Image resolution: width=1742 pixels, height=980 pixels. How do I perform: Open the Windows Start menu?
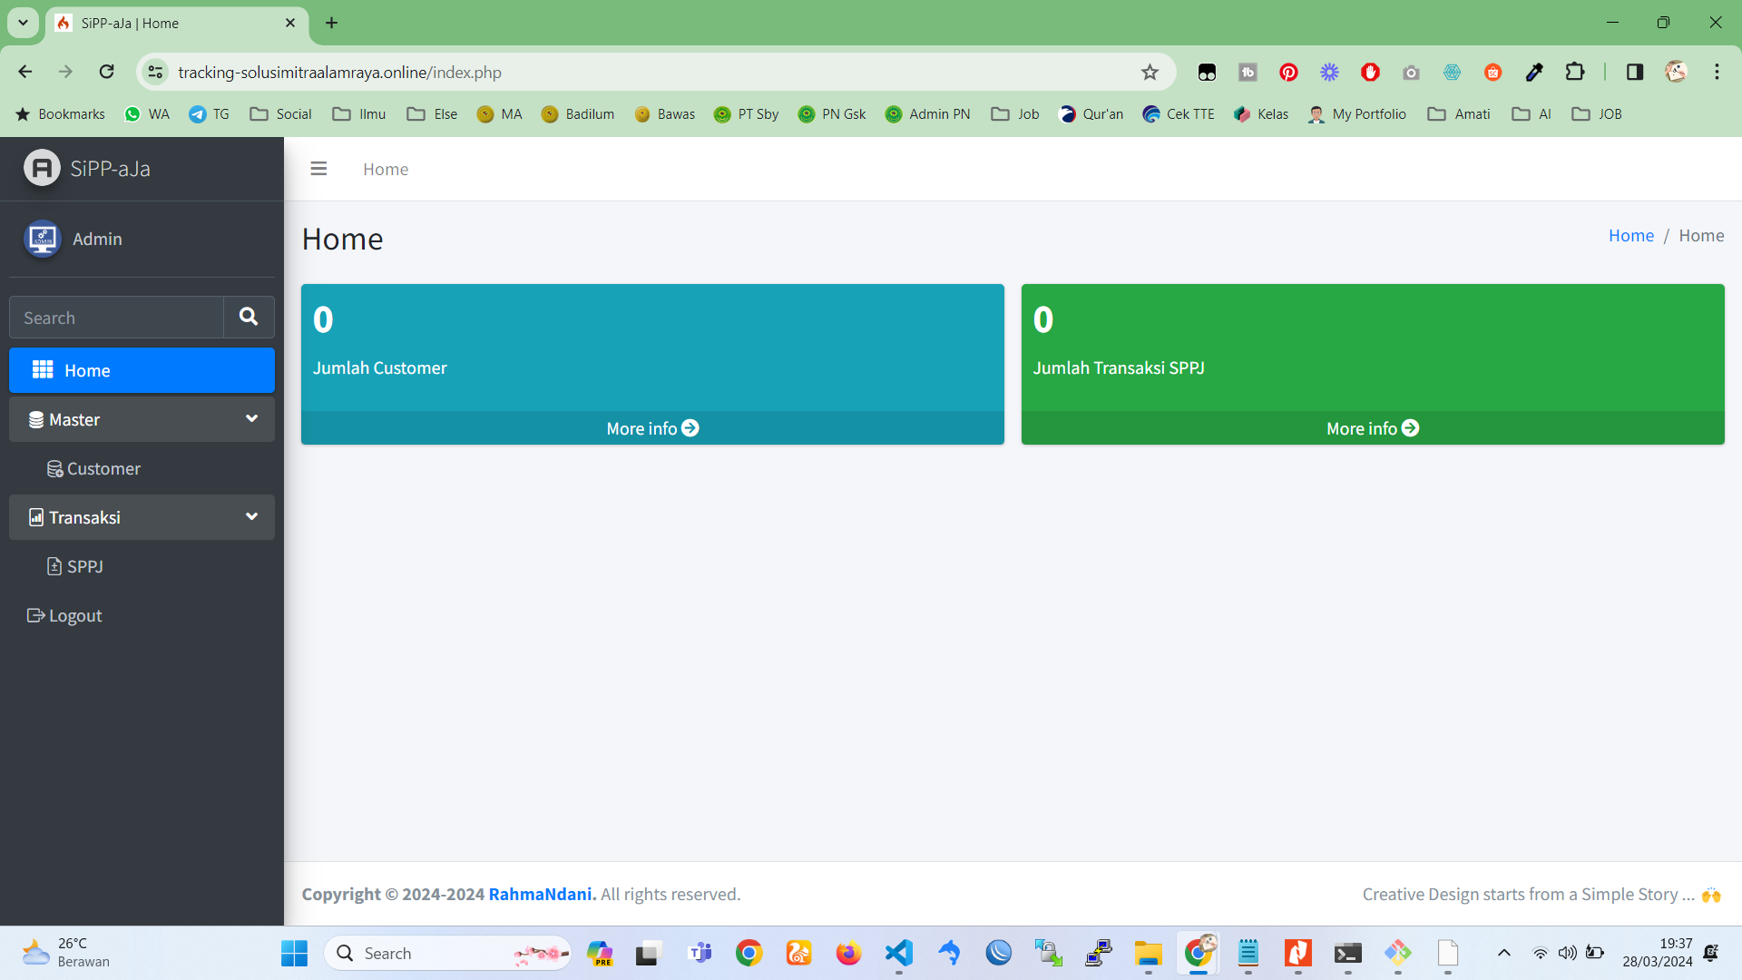(294, 953)
